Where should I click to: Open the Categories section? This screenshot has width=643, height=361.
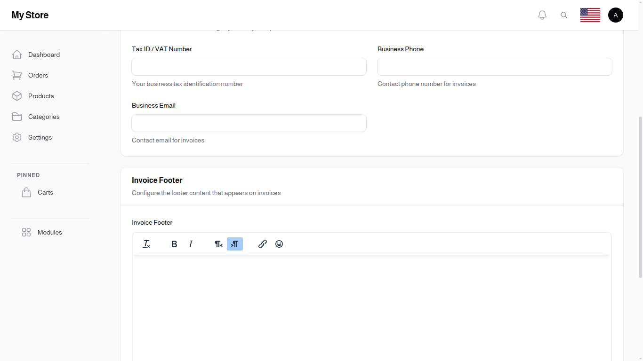point(44,117)
